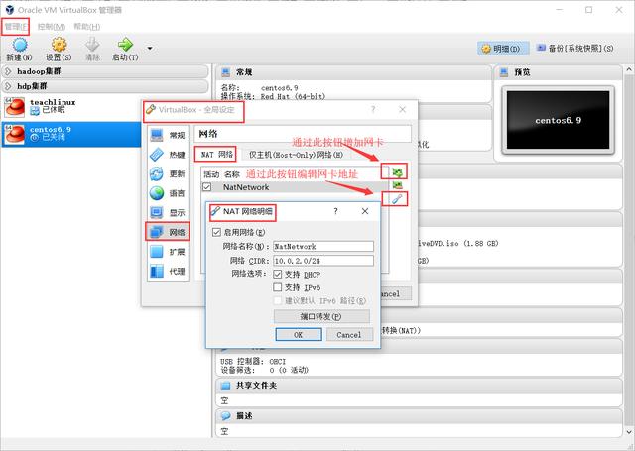
Task: Click the USB 控制器 OHCI text
Action: click(253, 361)
